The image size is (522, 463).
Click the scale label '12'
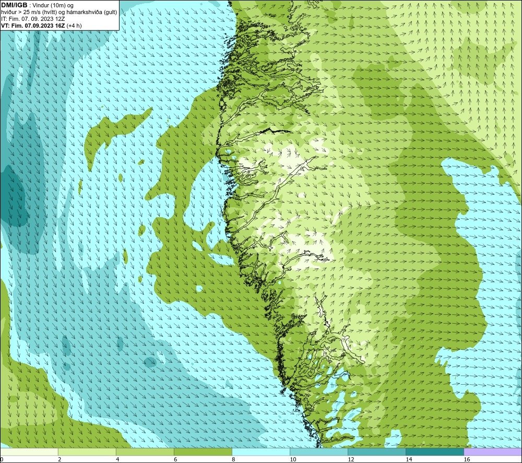point(351,459)
